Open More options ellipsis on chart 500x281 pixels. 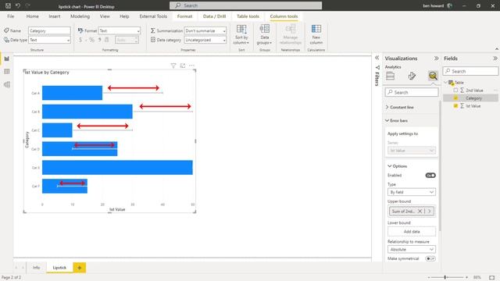coord(191,66)
